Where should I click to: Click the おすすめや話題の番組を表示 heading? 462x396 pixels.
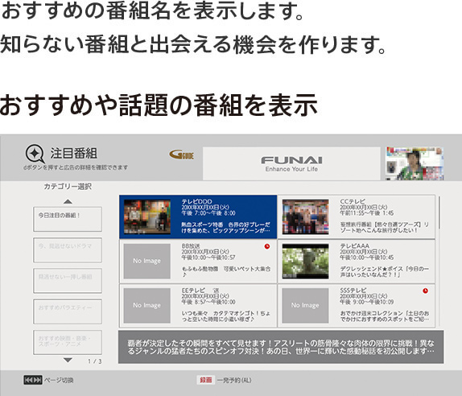(x=159, y=105)
